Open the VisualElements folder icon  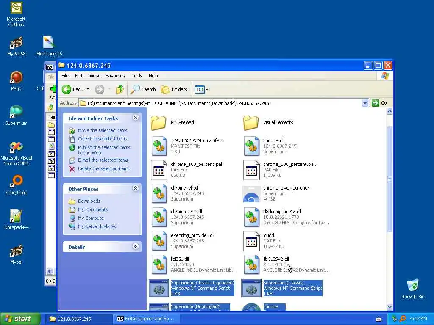pyautogui.click(x=251, y=122)
